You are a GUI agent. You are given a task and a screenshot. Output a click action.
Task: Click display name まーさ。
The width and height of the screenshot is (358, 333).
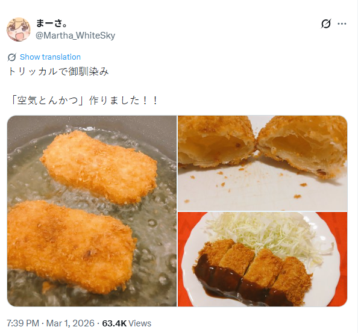pos(52,23)
